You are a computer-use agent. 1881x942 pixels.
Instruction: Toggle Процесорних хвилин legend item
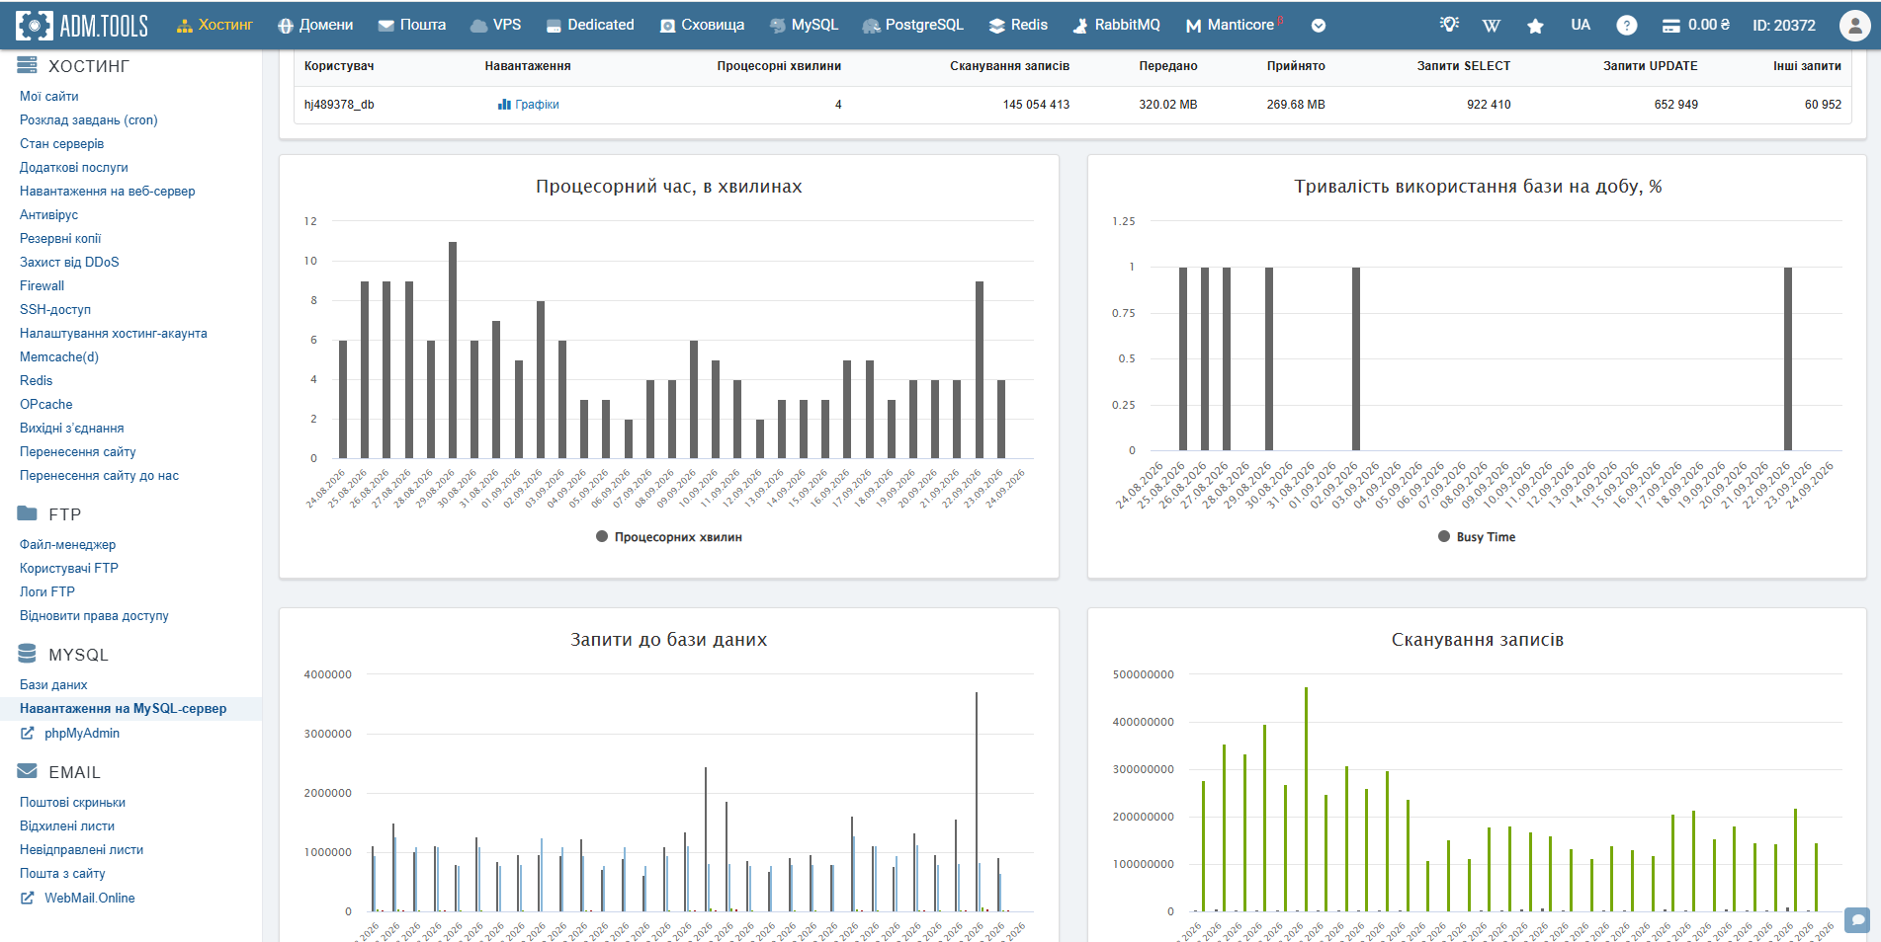pos(669,537)
